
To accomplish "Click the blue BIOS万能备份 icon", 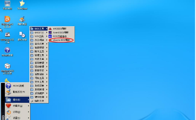I will pyautogui.click(x=50, y=36).
